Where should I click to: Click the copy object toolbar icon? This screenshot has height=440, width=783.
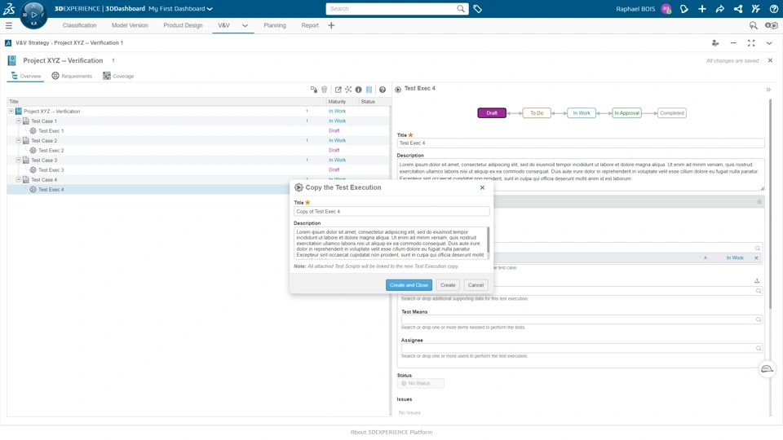[313, 90]
